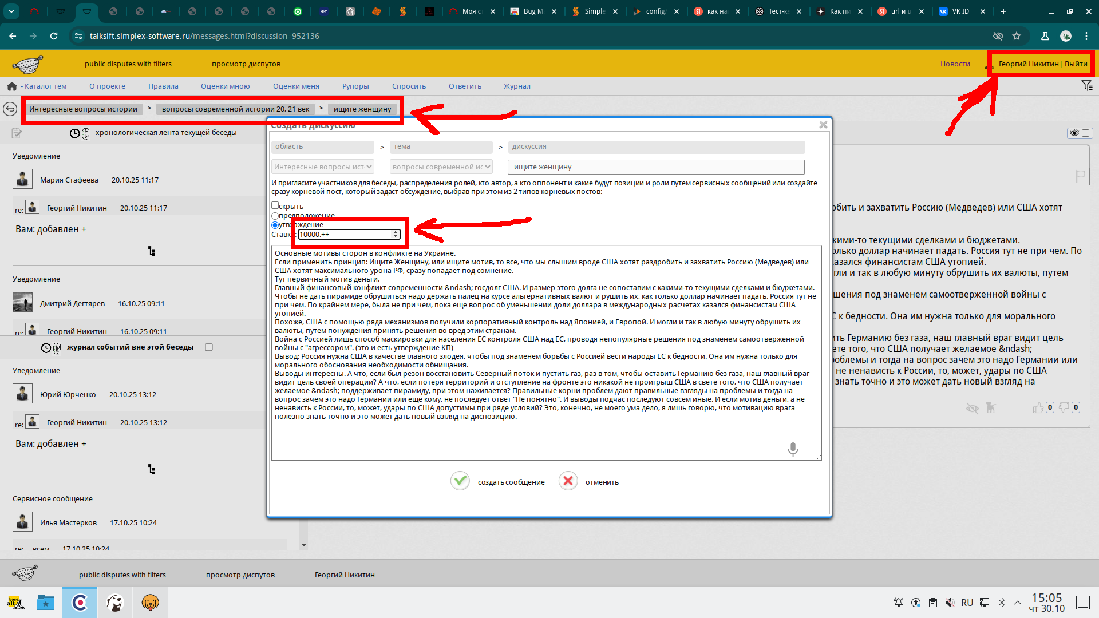Check the скрыть checkbox
The width and height of the screenshot is (1099, 618).
click(275, 205)
